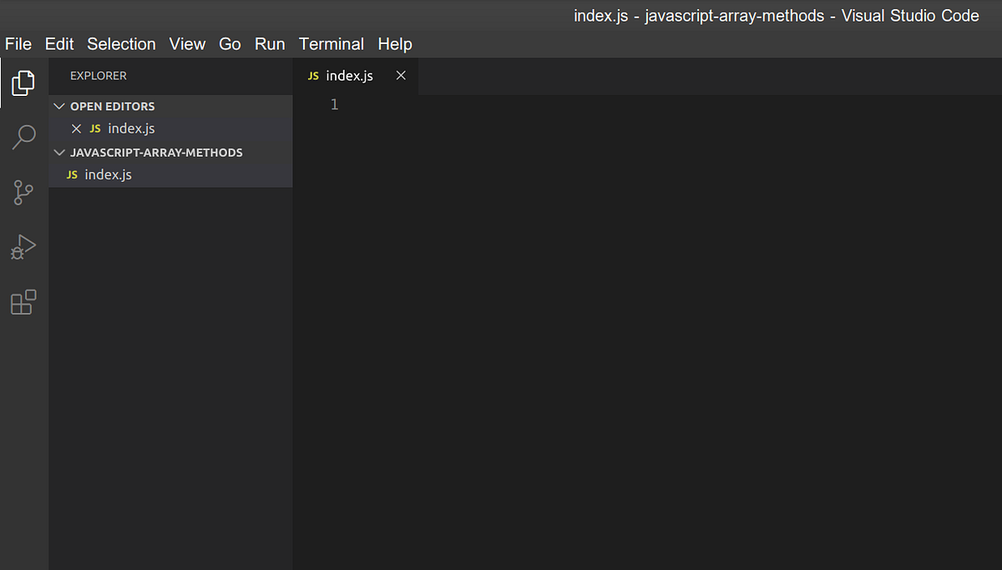Click line number 1 in the editor
This screenshot has height=570, width=1002.
[334, 103]
